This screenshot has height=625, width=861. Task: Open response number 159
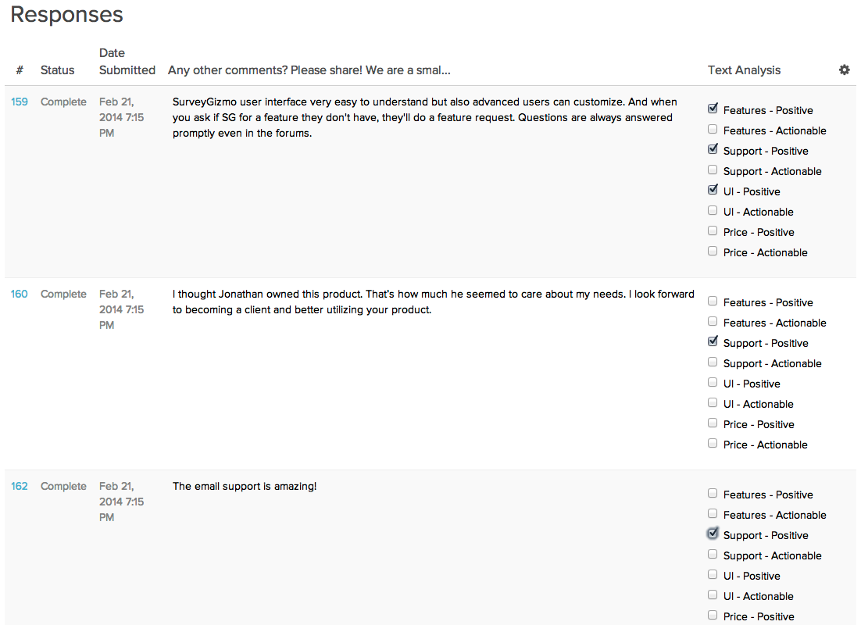pyautogui.click(x=20, y=102)
